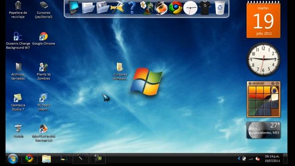Click the puzzle gadget shuffle button
Screen dimensions: 295x166
pyautogui.click(x=277, y=83)
